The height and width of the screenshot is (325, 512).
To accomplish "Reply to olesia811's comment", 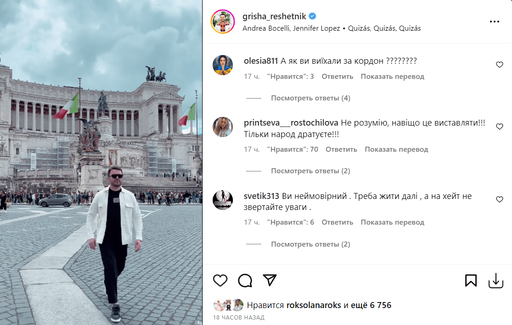I will pos(337,77).
